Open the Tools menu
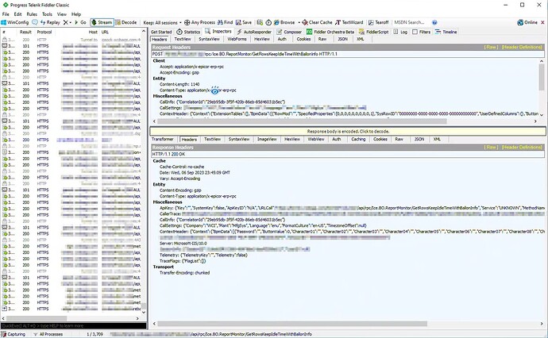 coord(47,14)
